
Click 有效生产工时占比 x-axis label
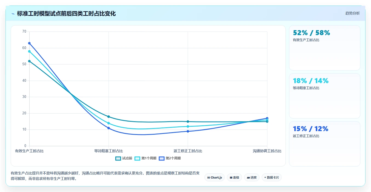[x=29, y=151]
